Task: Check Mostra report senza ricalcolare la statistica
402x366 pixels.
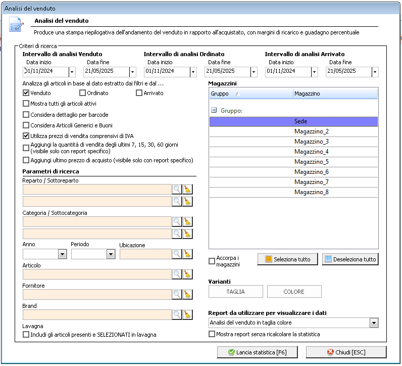Action: 212,334
